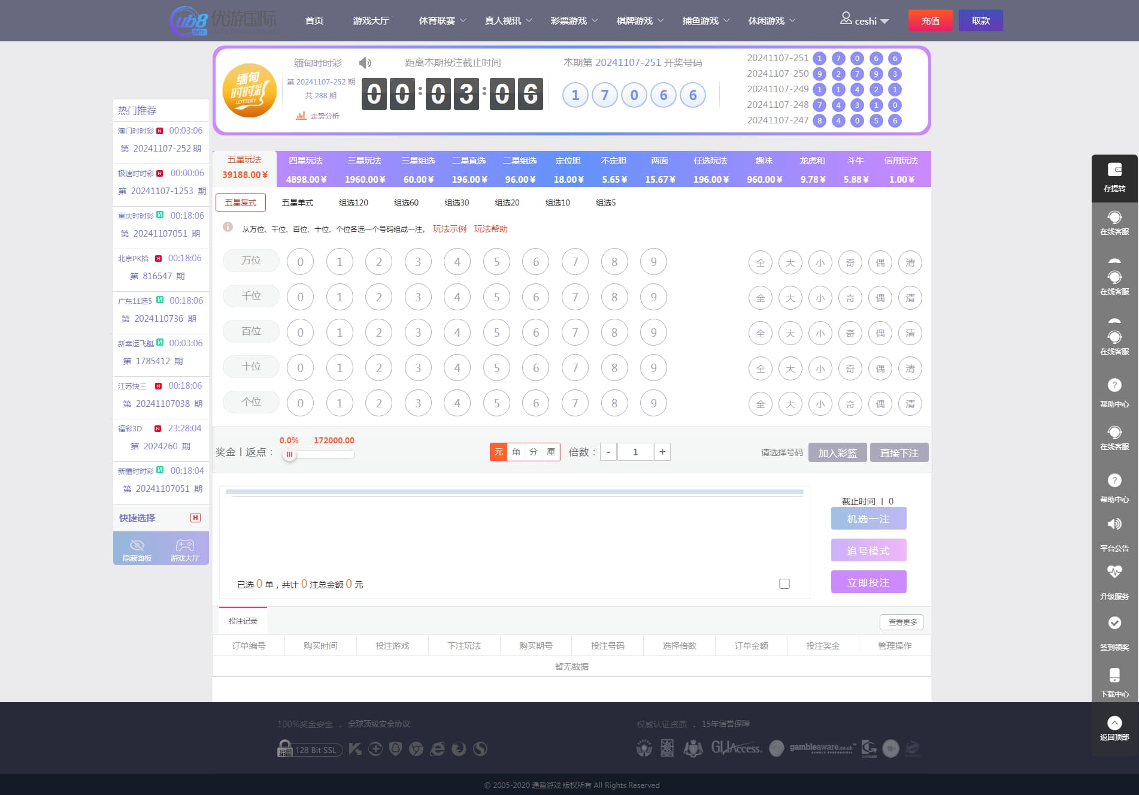Expand the 体育联赛 menu
Screen dimensions: 1139x795
pos(442,20)
